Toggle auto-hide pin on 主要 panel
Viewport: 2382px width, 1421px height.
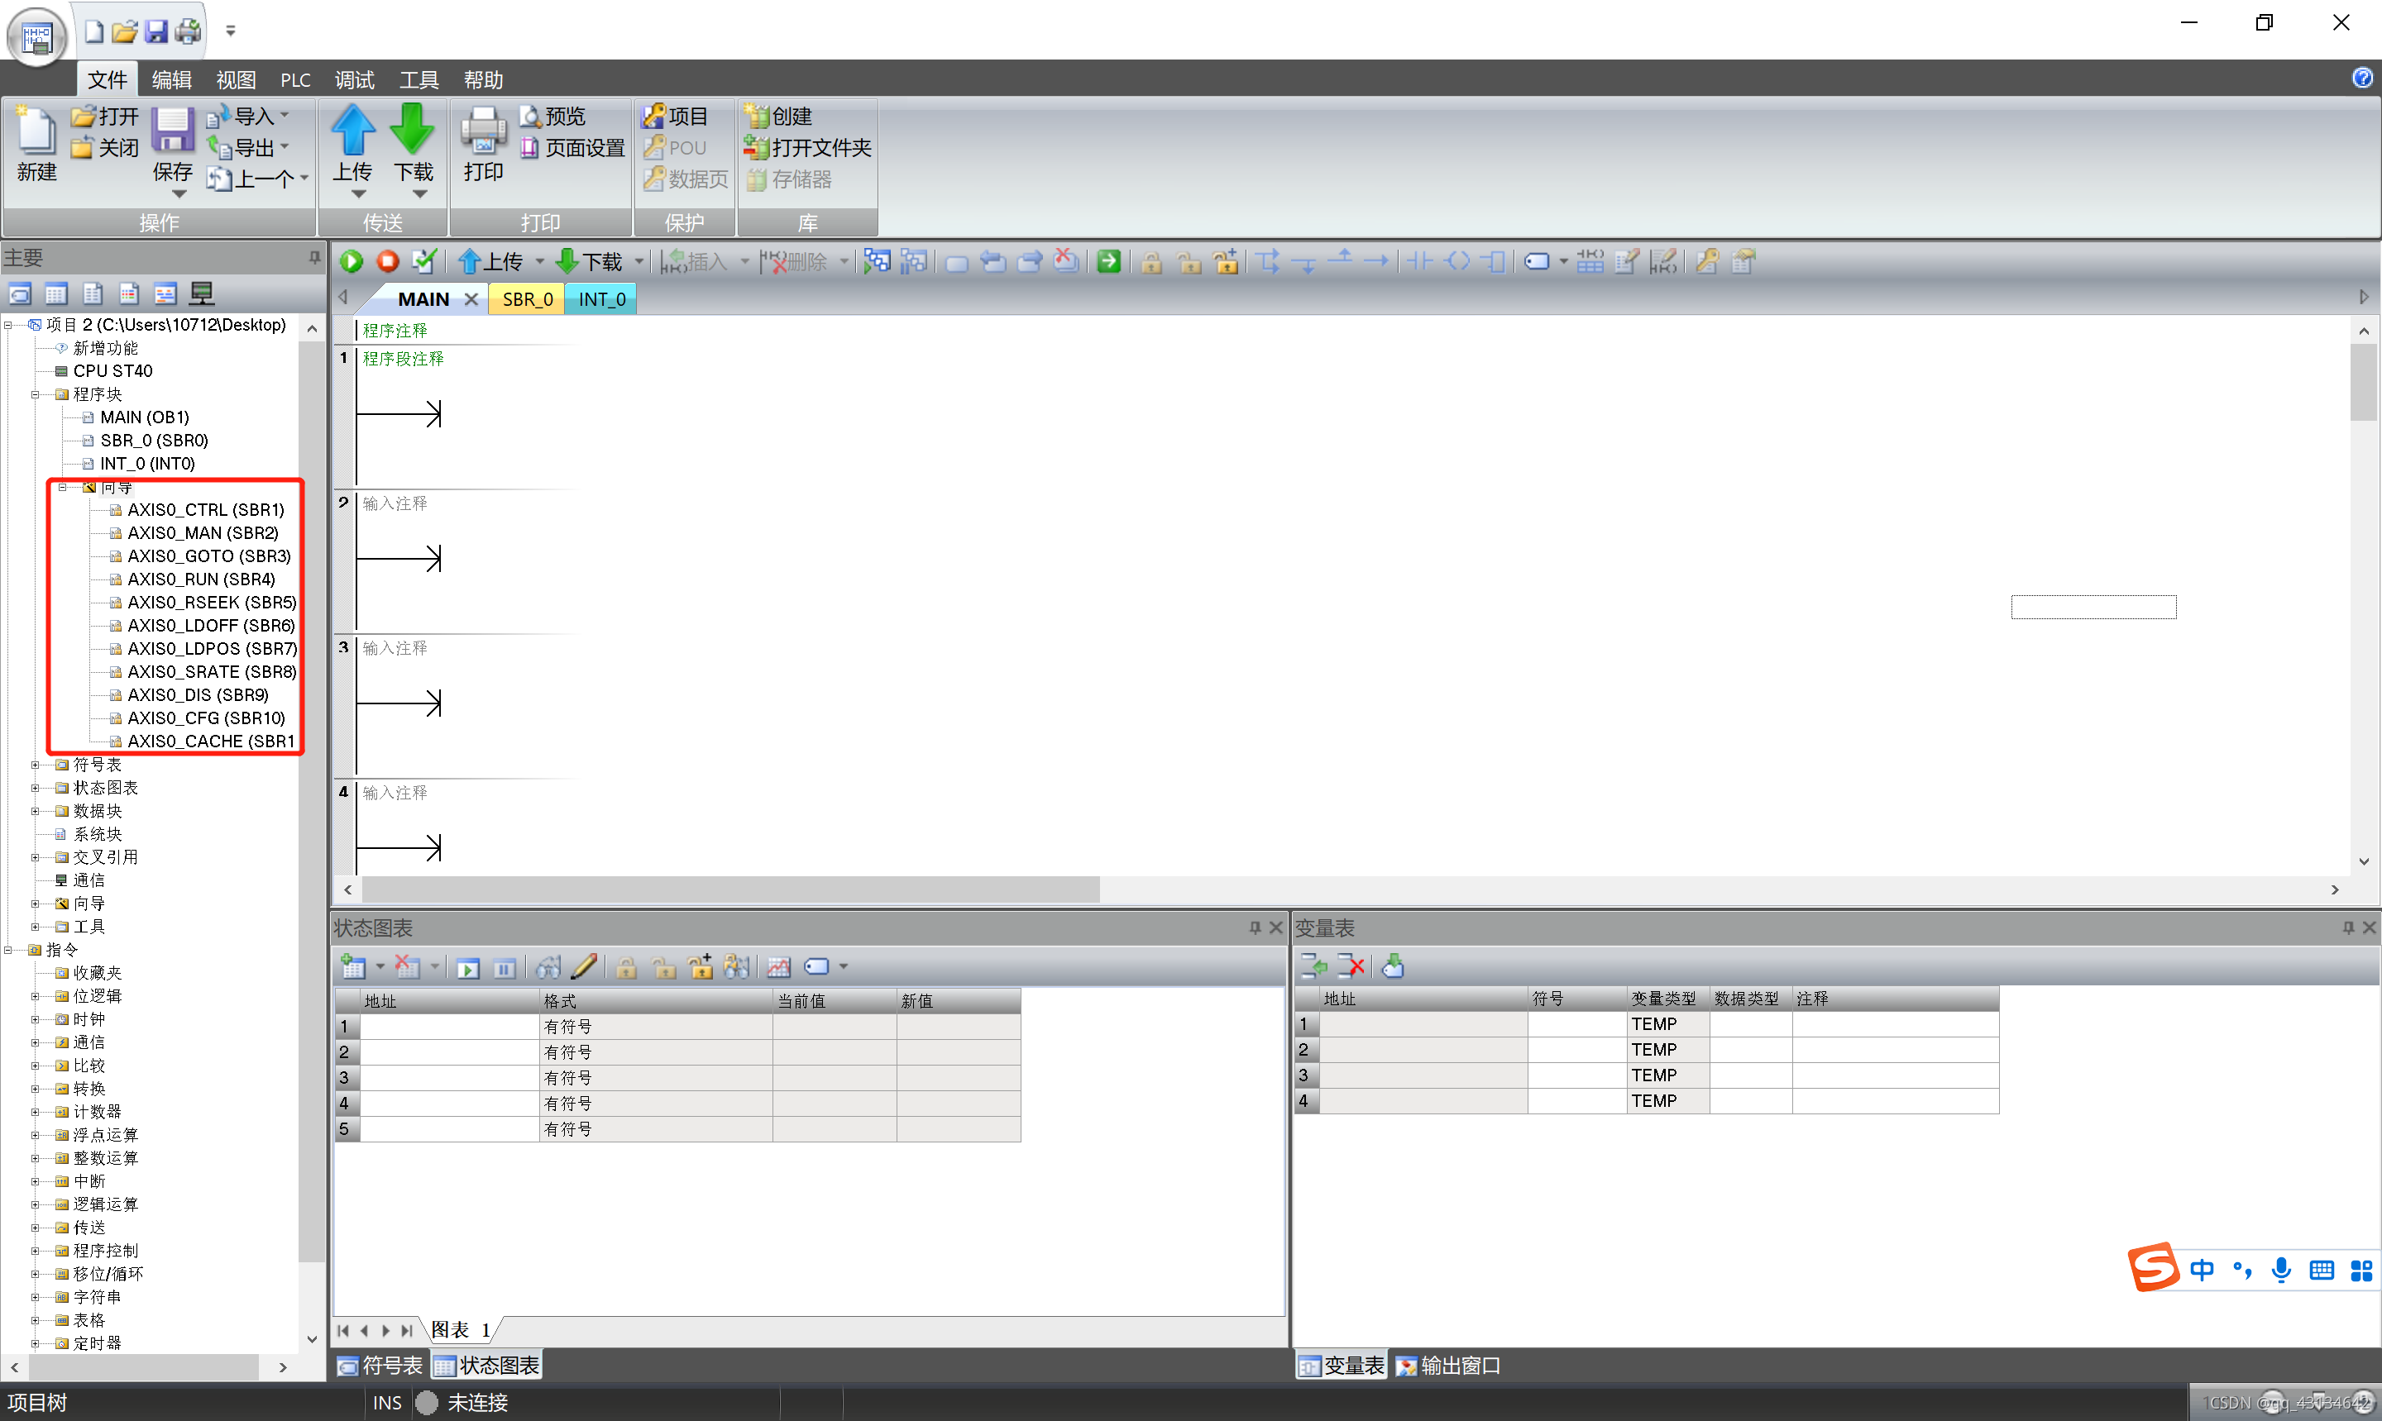[314, 258]
